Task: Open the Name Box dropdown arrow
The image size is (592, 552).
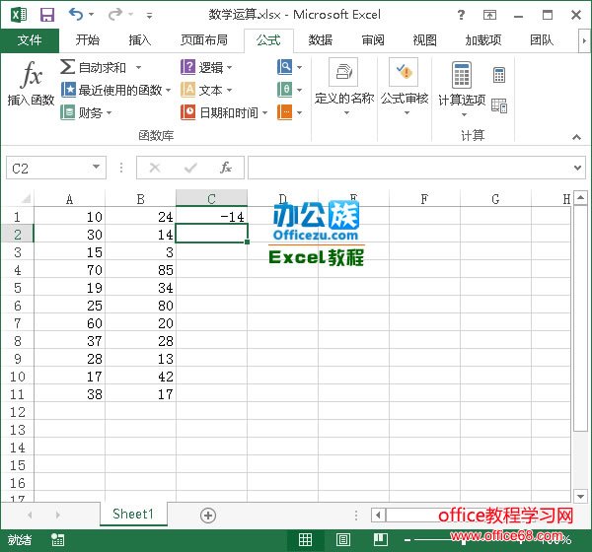Action: 97,167
